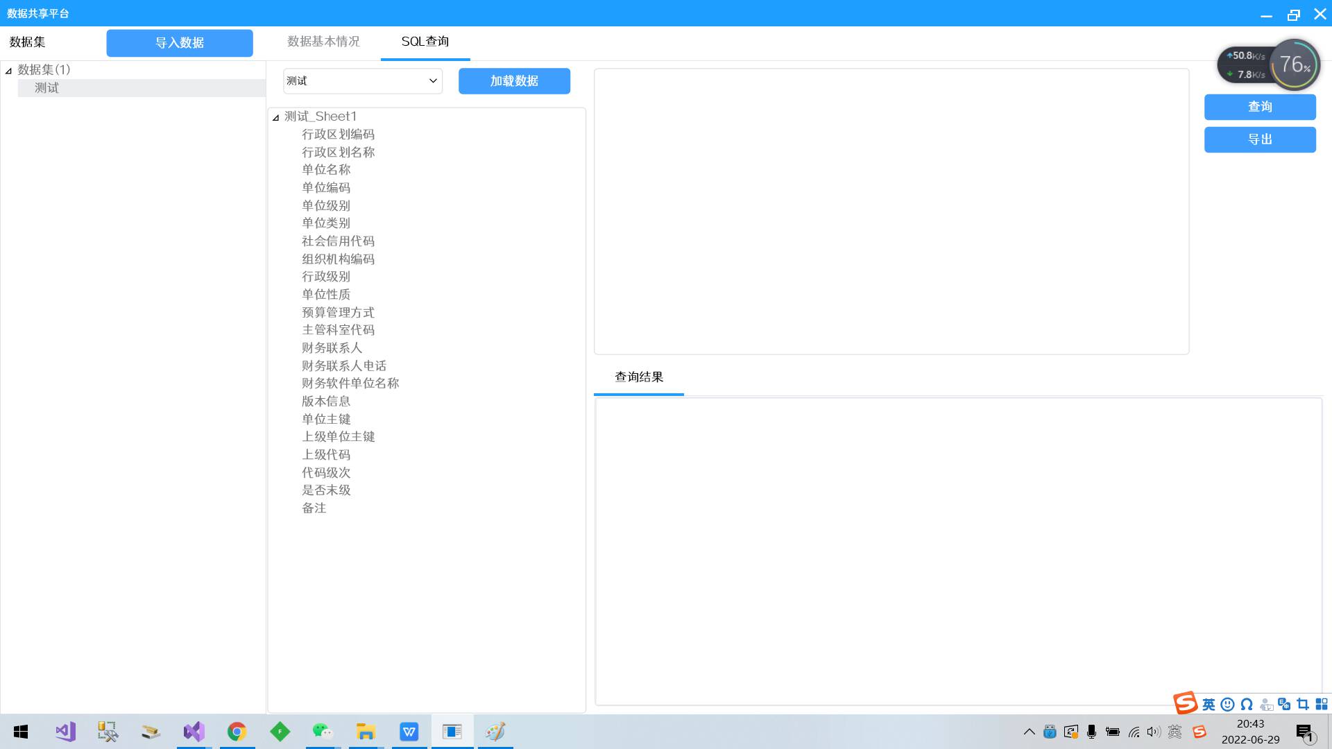This screenshot has width=1332, height=749.
Task: Collapse the 数据集(1) tree node
Action: pyautogui.click(x=8, y=70)
